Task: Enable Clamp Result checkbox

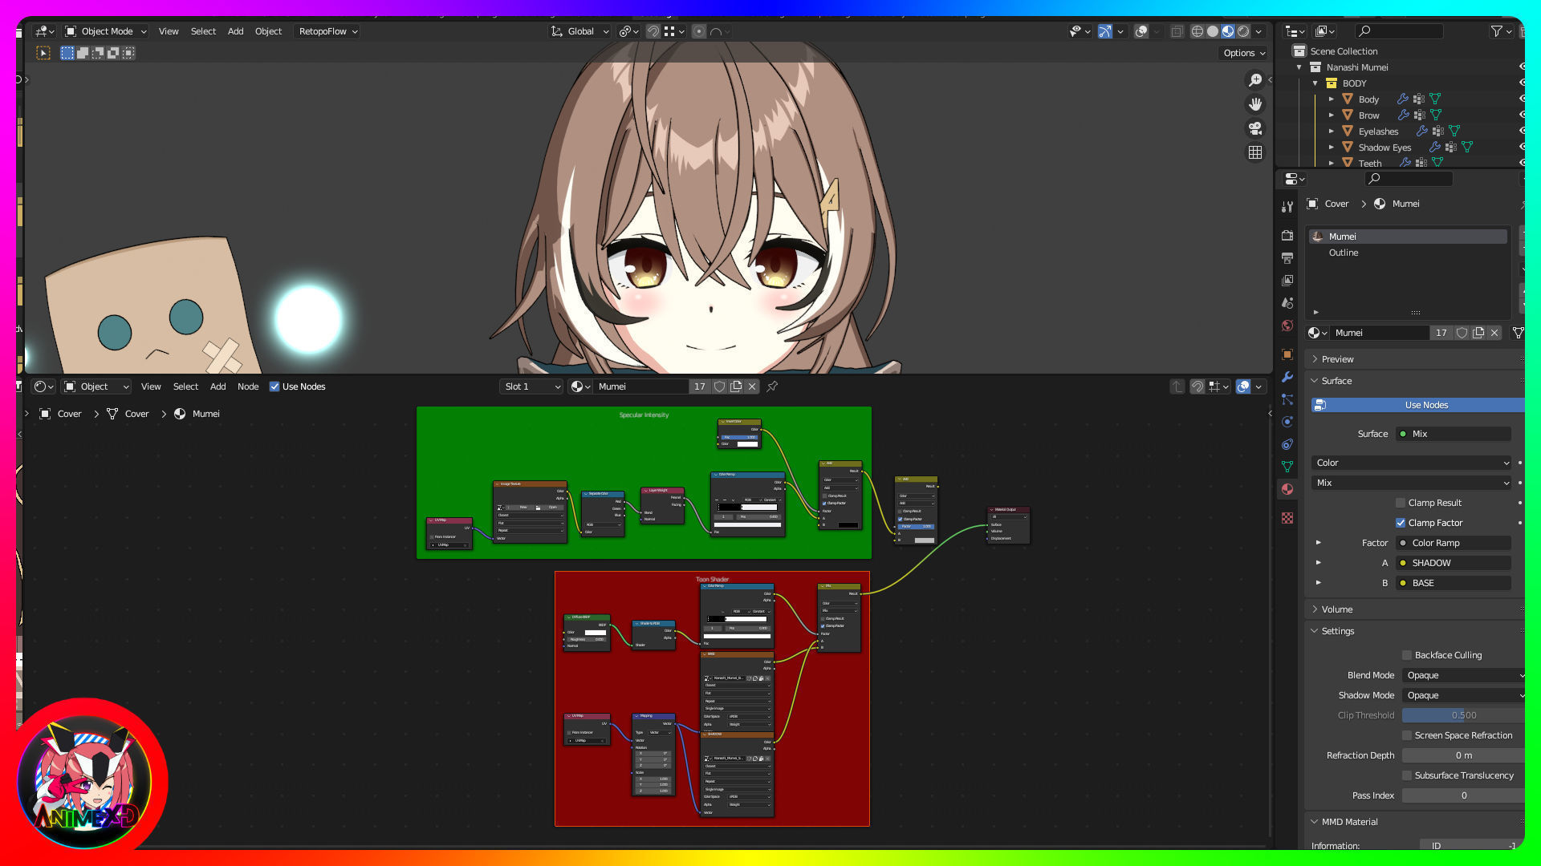Action: click(x=1401, y=503)
